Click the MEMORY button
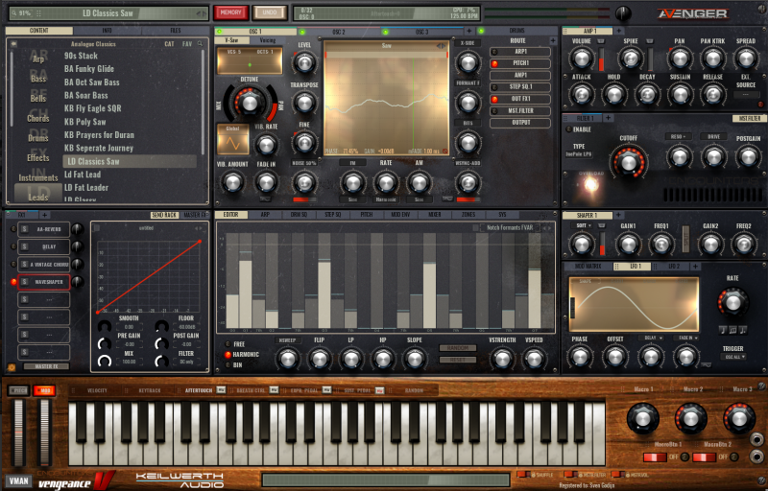 click(230, 12)
